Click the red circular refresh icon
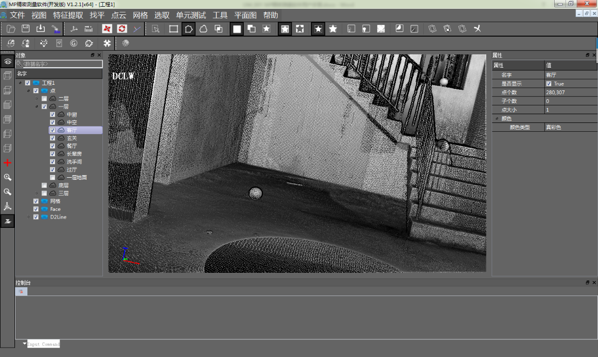 coord(122,29)
